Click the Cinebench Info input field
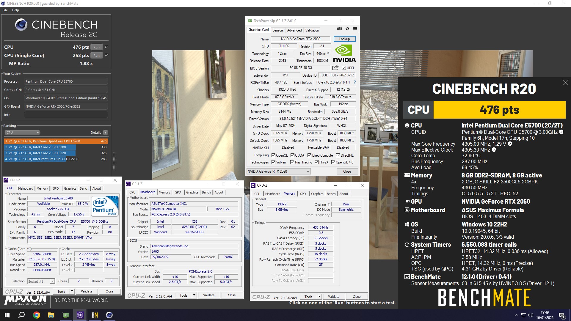This screenshot has height=321, width=571. coord(66,115)
